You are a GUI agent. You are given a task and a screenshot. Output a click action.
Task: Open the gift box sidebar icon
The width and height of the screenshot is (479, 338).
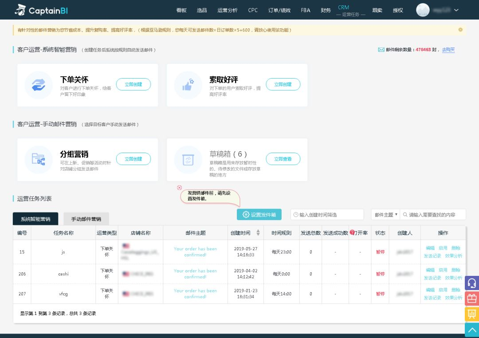[x=471, y=299]
